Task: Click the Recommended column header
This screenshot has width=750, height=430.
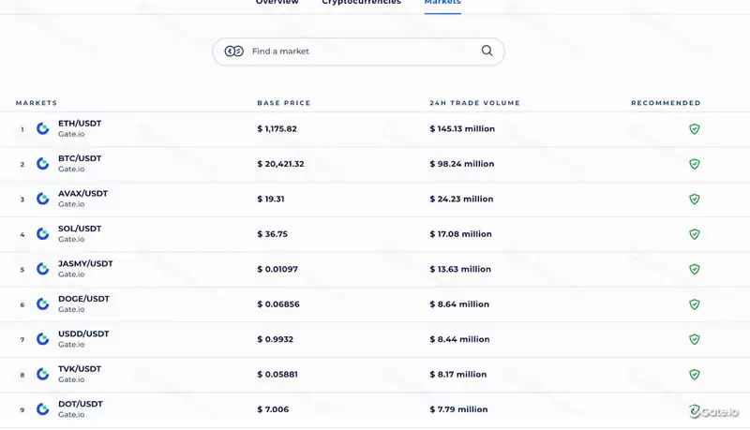Action: click(x=666, y=103)
